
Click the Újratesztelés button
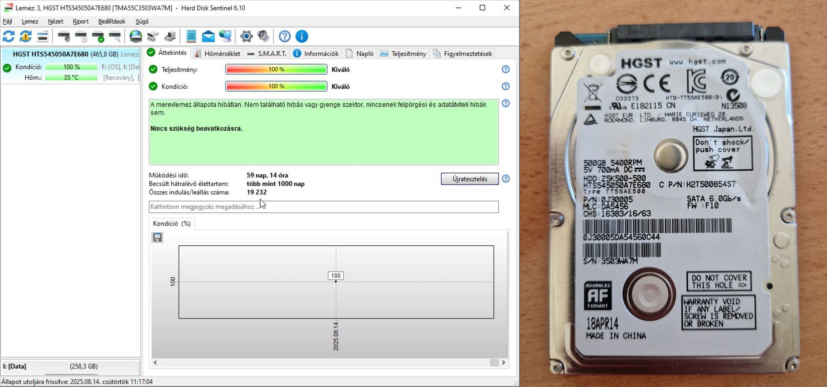pyautogui.click(x=470, y=179)
